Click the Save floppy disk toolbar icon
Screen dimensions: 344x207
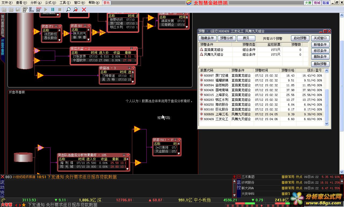coord(18,10)
